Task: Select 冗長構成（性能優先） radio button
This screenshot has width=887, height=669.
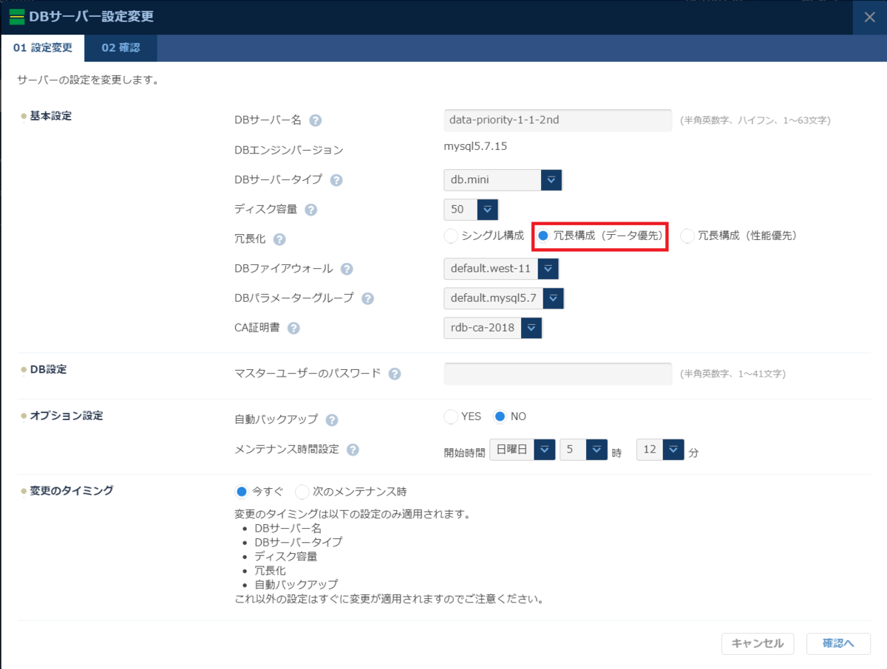Action: coord(687,236)
